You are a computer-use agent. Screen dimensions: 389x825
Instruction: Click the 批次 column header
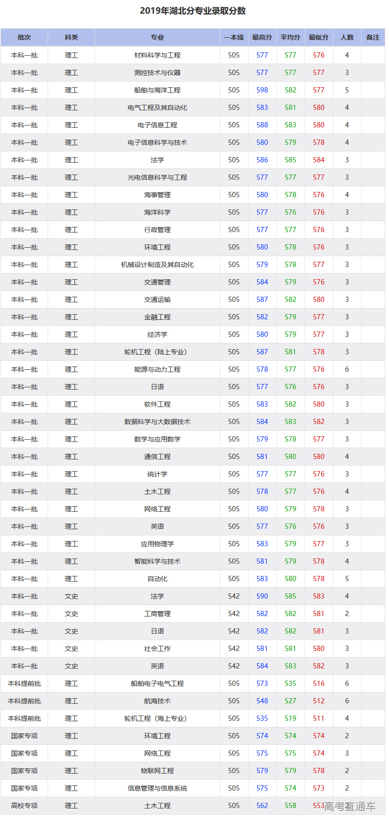coord(24,37)
